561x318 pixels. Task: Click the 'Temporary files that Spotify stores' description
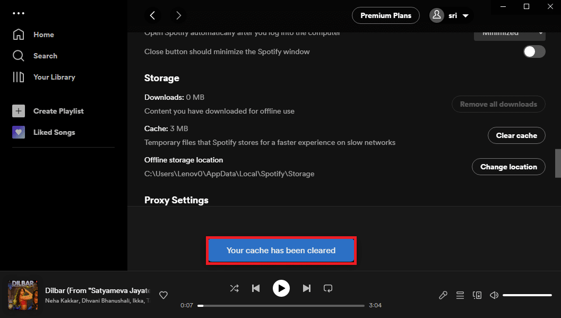pos(270,142)
